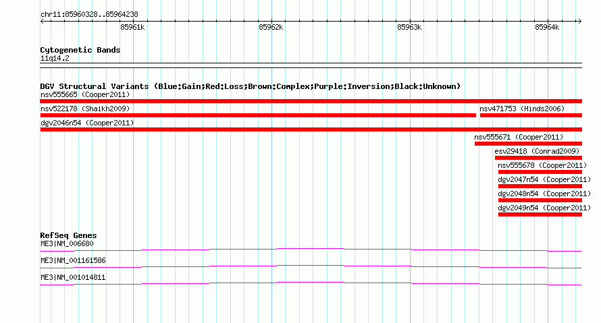Click the red bar under dgv2048n54
601x323 pixels.
540,200
